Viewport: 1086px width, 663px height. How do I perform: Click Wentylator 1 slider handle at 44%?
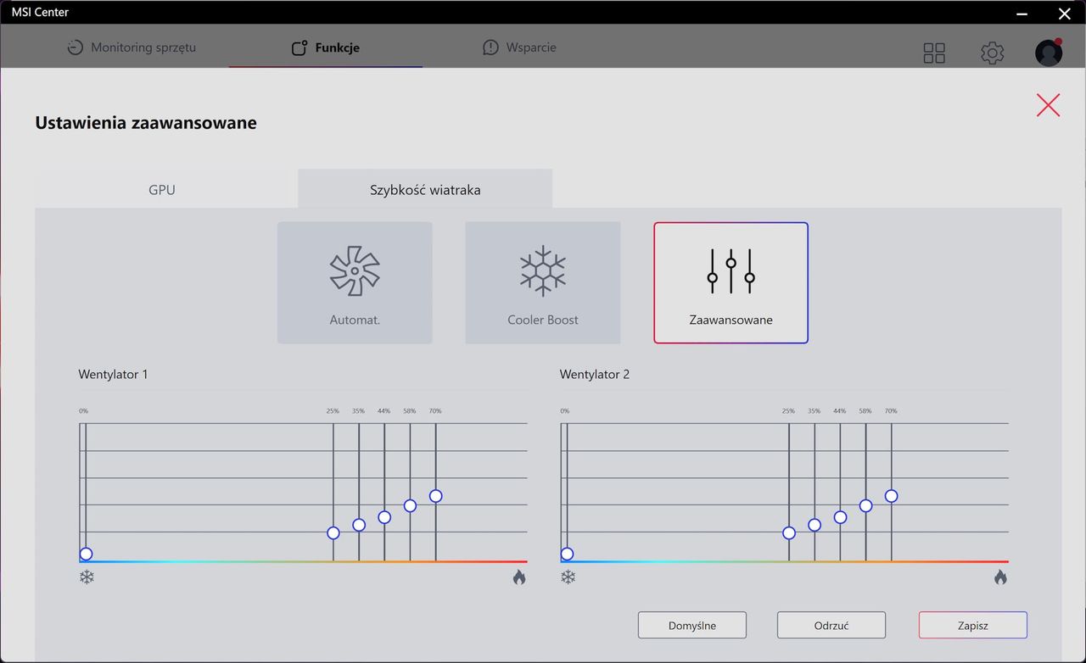pyautogui.click(x=384, y=517)
